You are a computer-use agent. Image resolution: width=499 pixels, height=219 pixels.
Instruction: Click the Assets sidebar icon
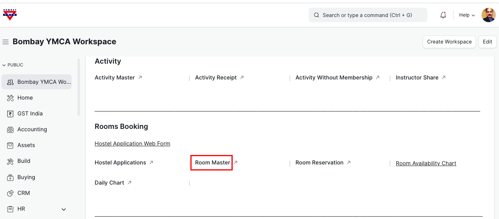tap(10, 145)
